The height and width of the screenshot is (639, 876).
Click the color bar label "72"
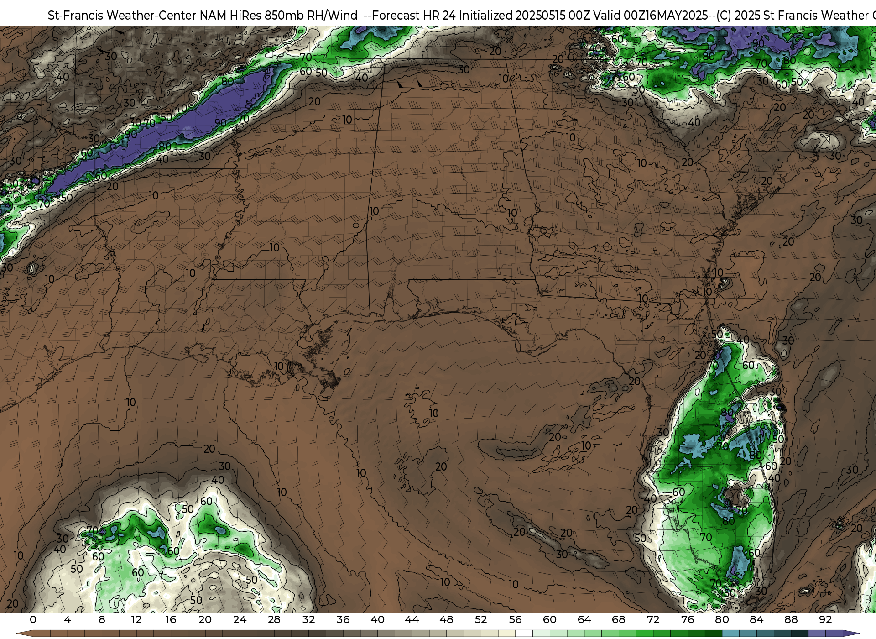[x=653, y=619]
